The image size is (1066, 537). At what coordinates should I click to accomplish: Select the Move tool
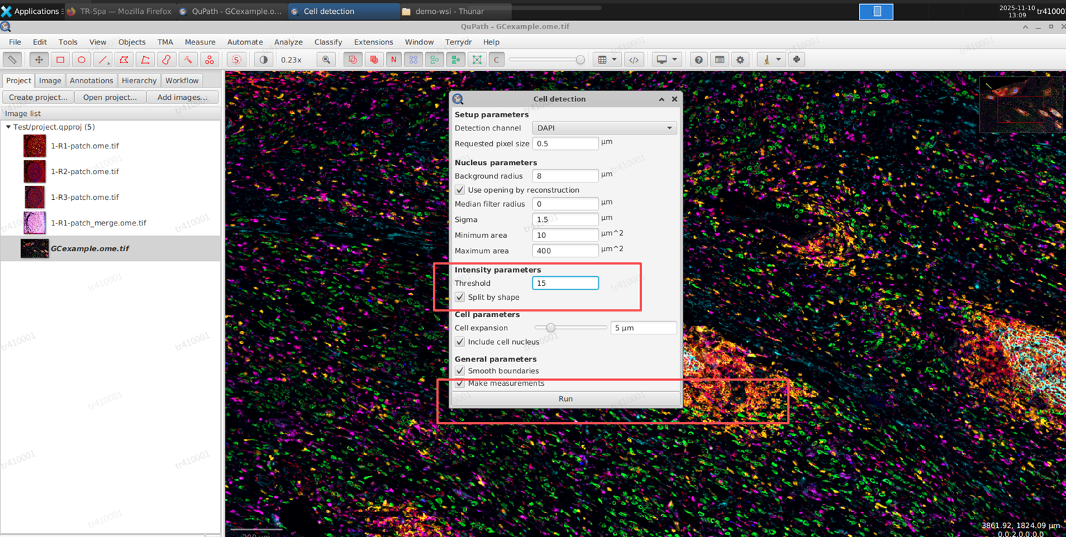tap(39, 60)
